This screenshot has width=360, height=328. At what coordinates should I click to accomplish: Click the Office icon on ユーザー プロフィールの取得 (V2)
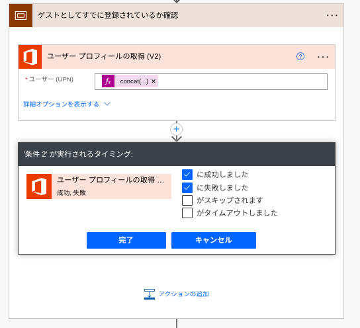[30, 57]
